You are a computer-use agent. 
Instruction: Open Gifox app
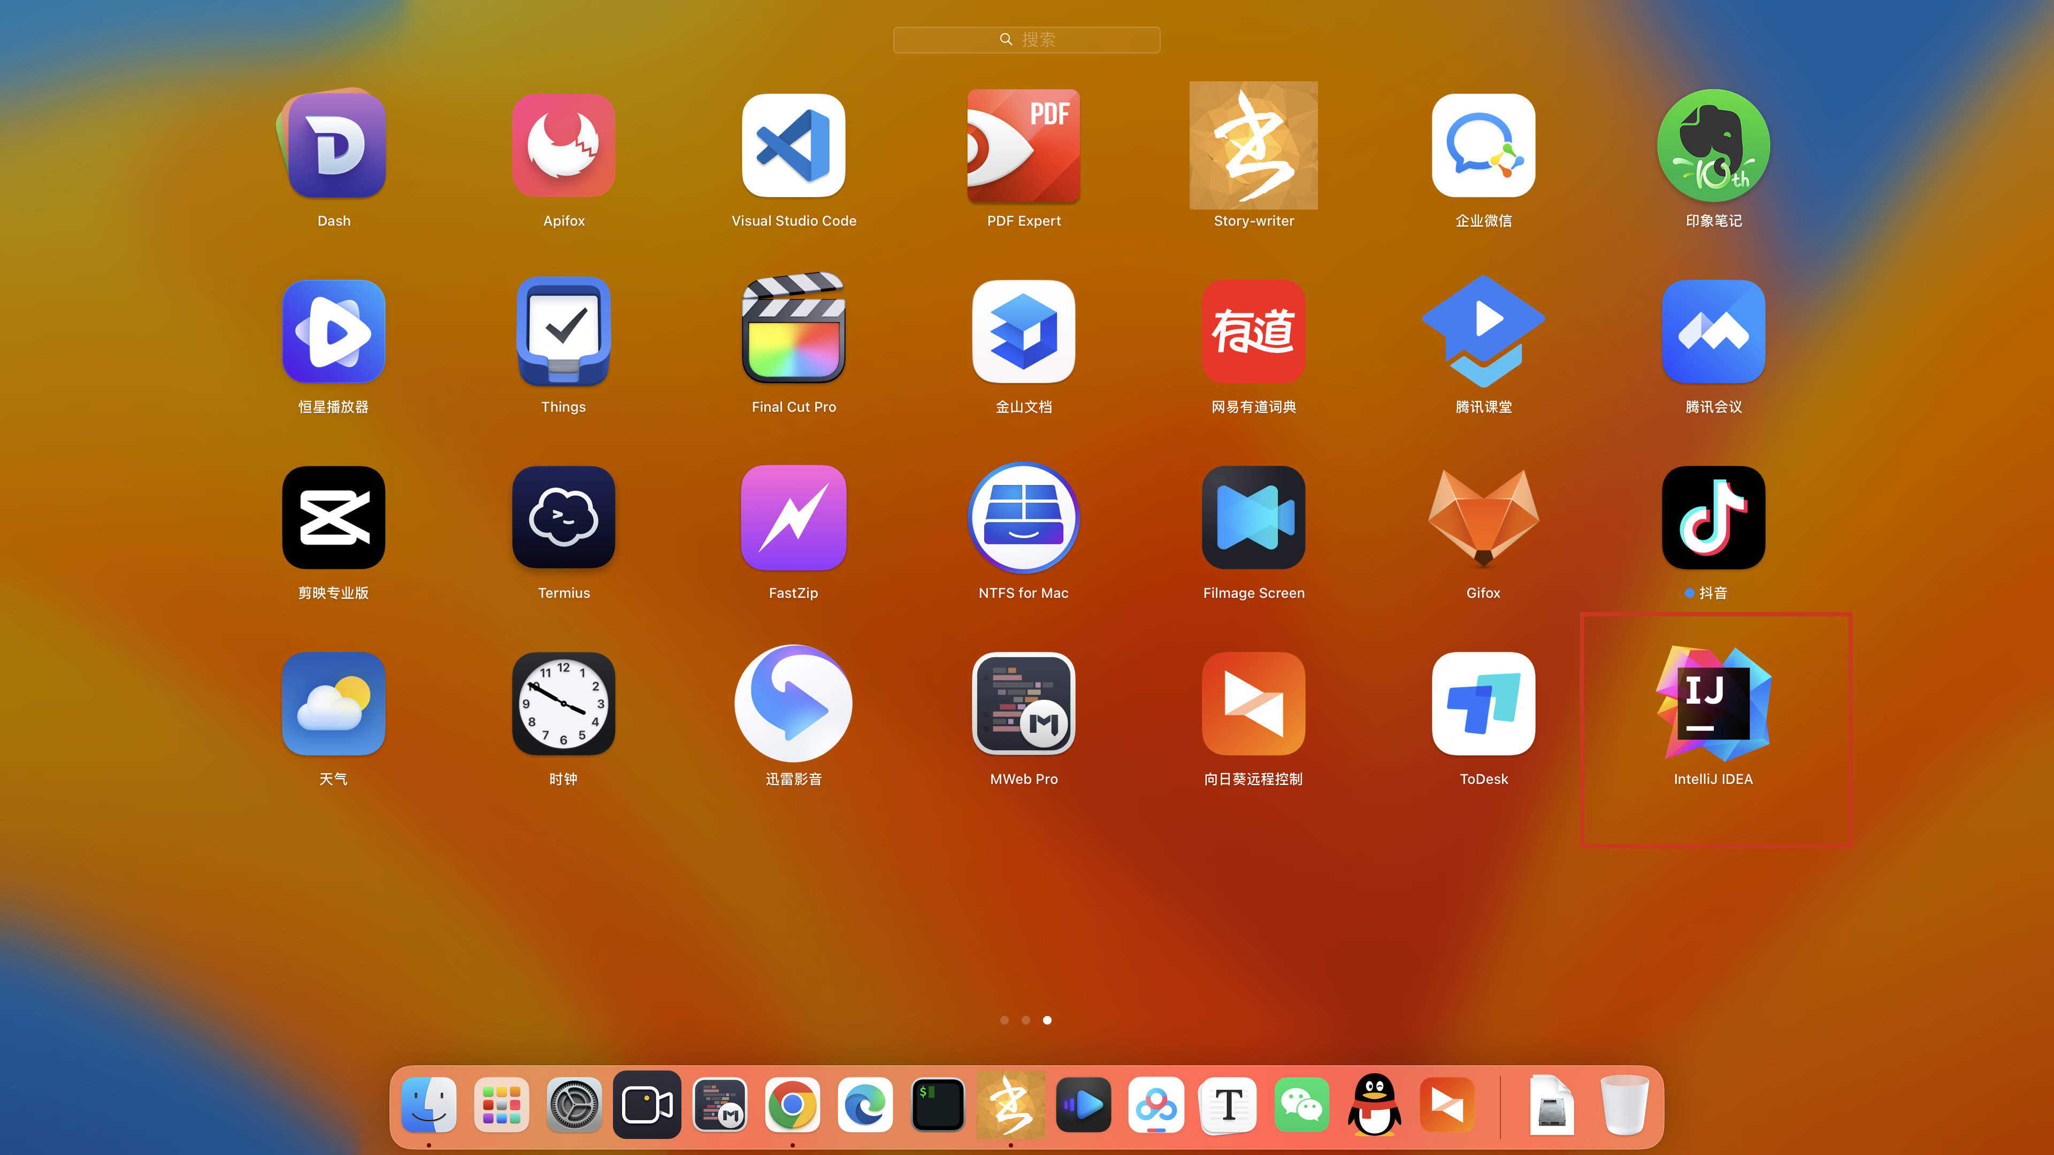click(x=1483, y=517)
